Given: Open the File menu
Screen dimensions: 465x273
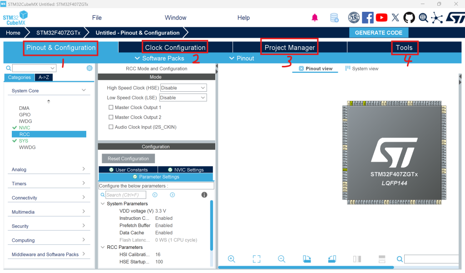Looking at the screenshot, I should coord(97,18).
